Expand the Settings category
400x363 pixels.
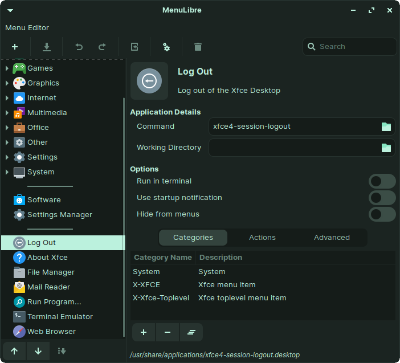(7, 157)
